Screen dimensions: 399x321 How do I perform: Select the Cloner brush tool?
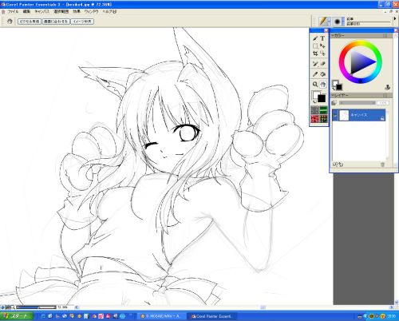click(x=315, y=64)
